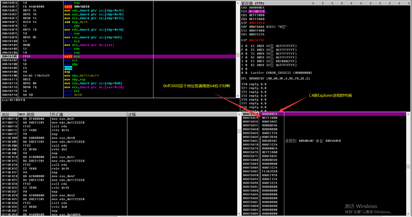Select stack row 00AFDA5C with value 000002A8
Image resolution: width=412 pixels, height=217 pixels.
tap(324, 125)
